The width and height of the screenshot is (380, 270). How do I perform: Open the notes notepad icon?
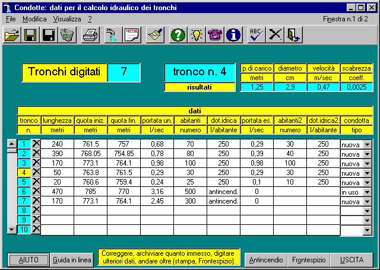click(131, 35)
